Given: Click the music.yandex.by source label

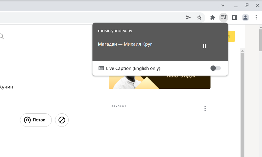Looking at the screenshot, I should (x=115, y=30).
